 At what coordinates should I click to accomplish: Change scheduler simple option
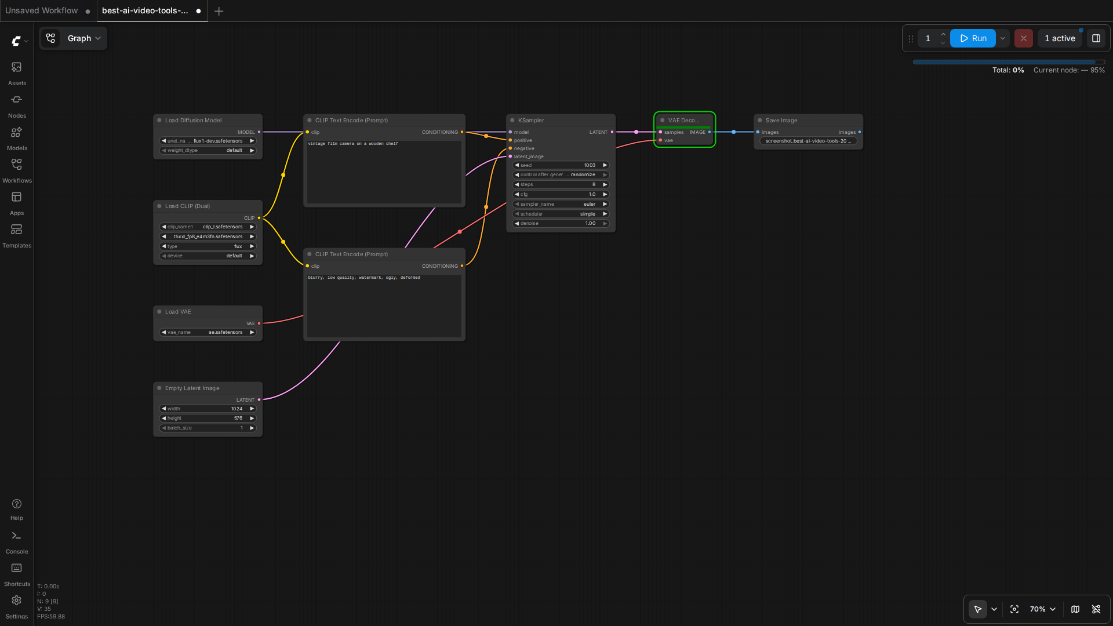561,214
